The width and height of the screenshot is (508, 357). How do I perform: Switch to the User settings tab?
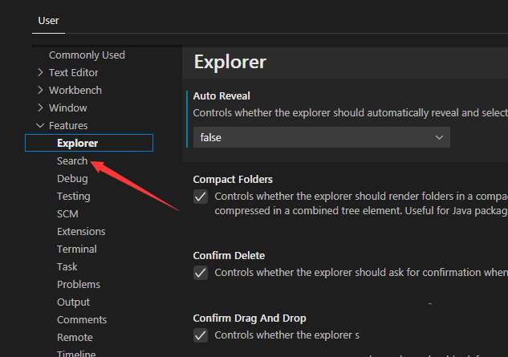48,20
